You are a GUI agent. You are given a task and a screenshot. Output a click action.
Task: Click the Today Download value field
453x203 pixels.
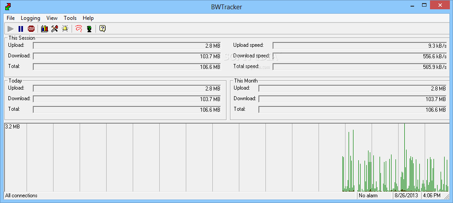click(x=127, y=99)
